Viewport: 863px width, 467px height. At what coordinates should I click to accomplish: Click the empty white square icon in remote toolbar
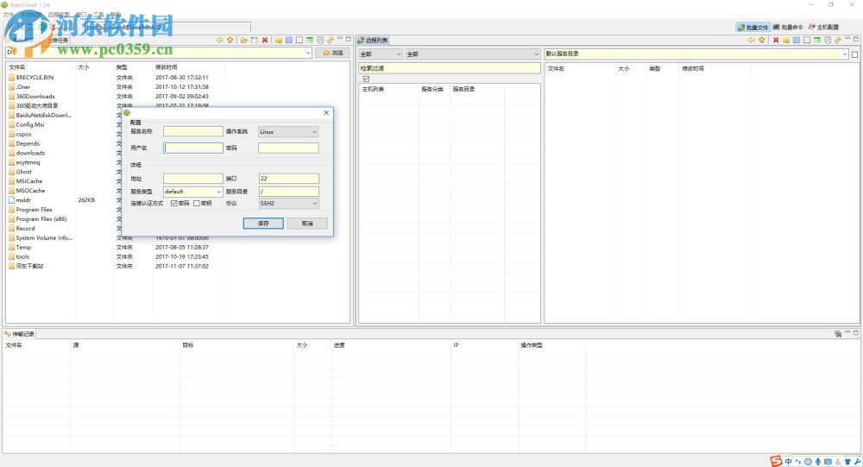tap(807, 41)
